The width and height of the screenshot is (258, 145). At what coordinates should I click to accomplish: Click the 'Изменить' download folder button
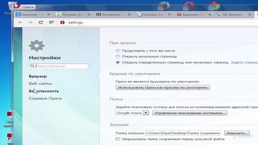coord(237,133)
